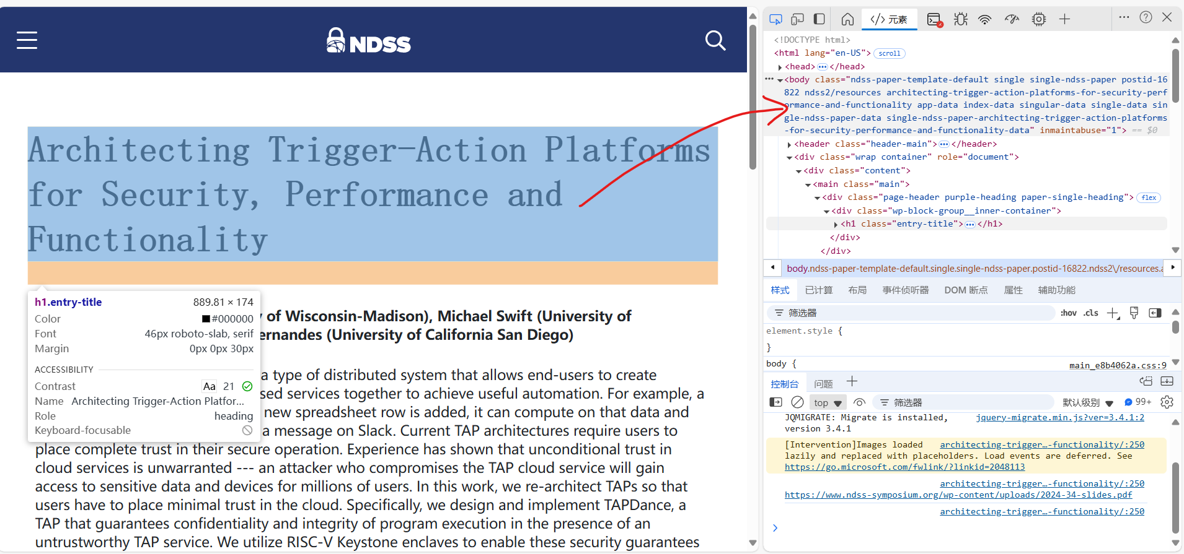Viewport: 1184px width, 554px height.
Task: Expand the h1 entry-title node
Action: click(x=836, y=224)
